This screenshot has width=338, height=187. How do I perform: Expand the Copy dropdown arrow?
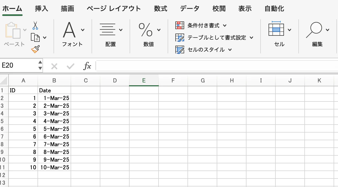45,37
